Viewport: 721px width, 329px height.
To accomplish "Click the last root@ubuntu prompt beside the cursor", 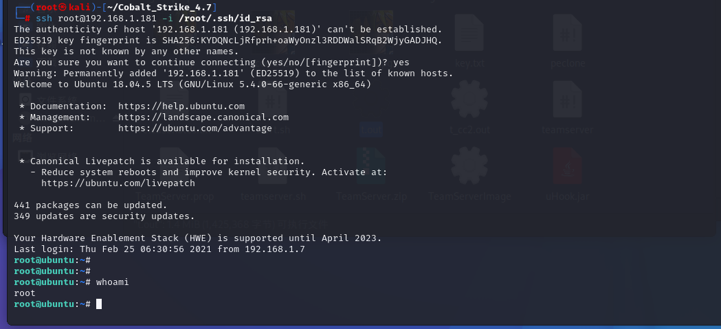I will coord(52,304).
